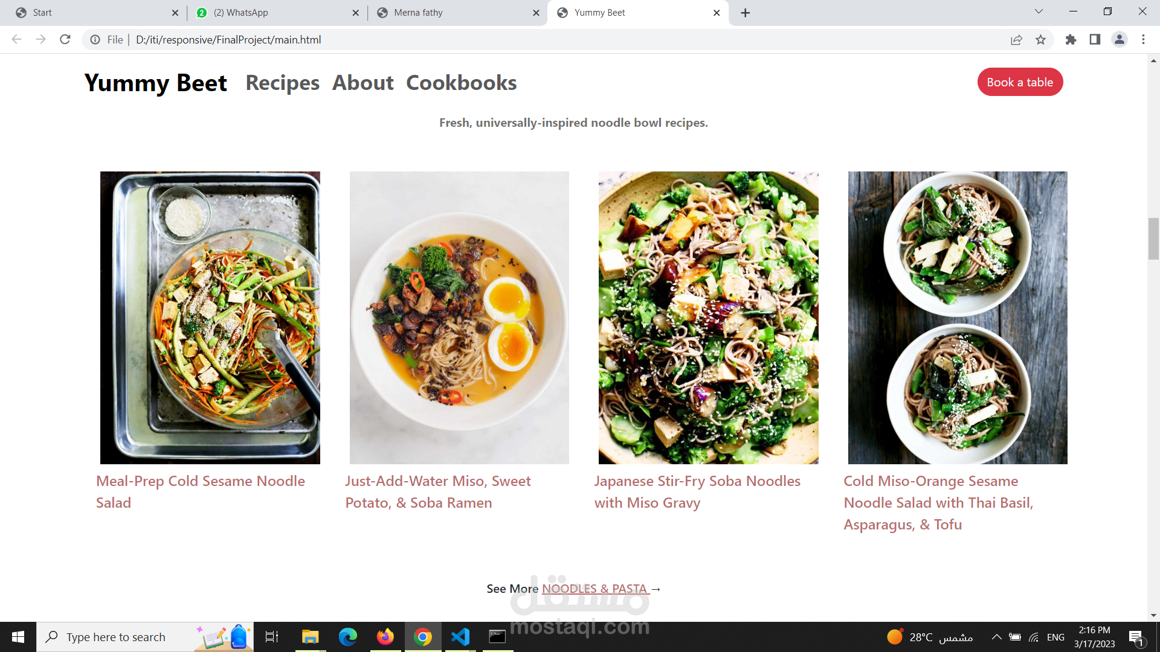Open Chrome three-dot menu
Viewport: 1160px width, 652px height.
(x=1143, y=40)
